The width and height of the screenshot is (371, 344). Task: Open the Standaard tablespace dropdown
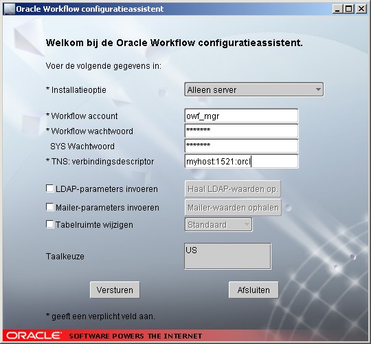click(218, 224)
